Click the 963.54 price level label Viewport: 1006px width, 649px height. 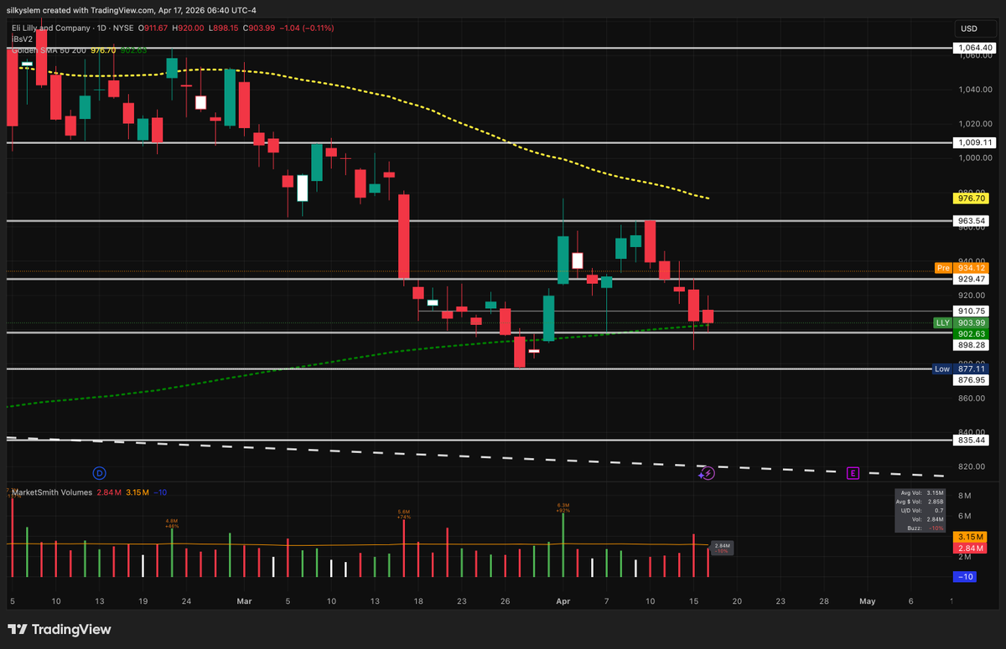coord(972,221)
